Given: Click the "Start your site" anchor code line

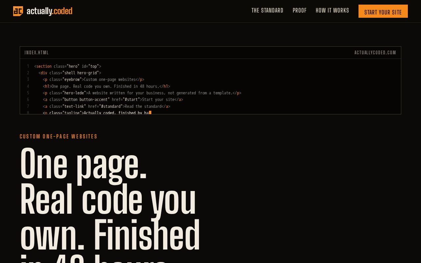Looking at the screenshot, I should [113, 100].
